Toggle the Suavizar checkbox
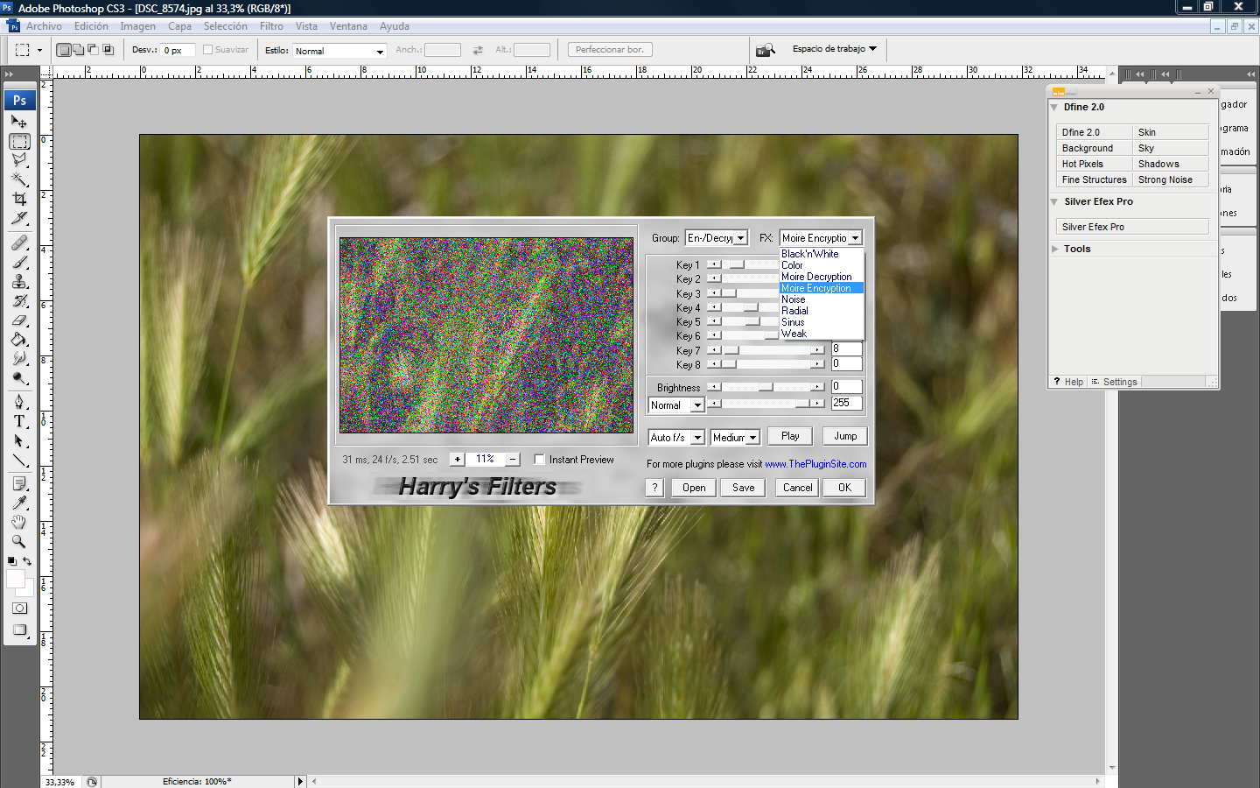Image resolution: width=1260 pixels, height=788 pixels. point(208,50)
